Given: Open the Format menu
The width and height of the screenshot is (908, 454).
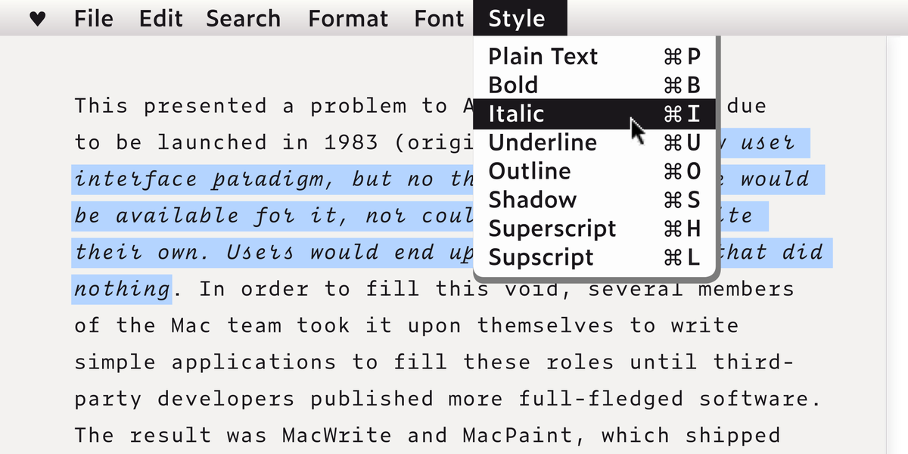Looking at the screenshot, I should pos(349,19).
